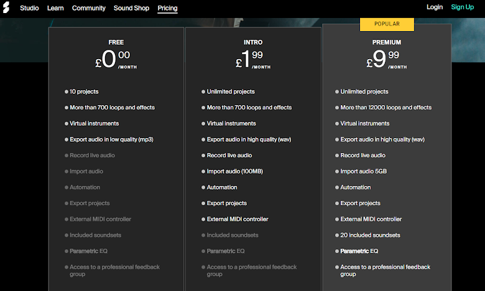Click the bullet beside '10 projects'

[x=67, y=91]
